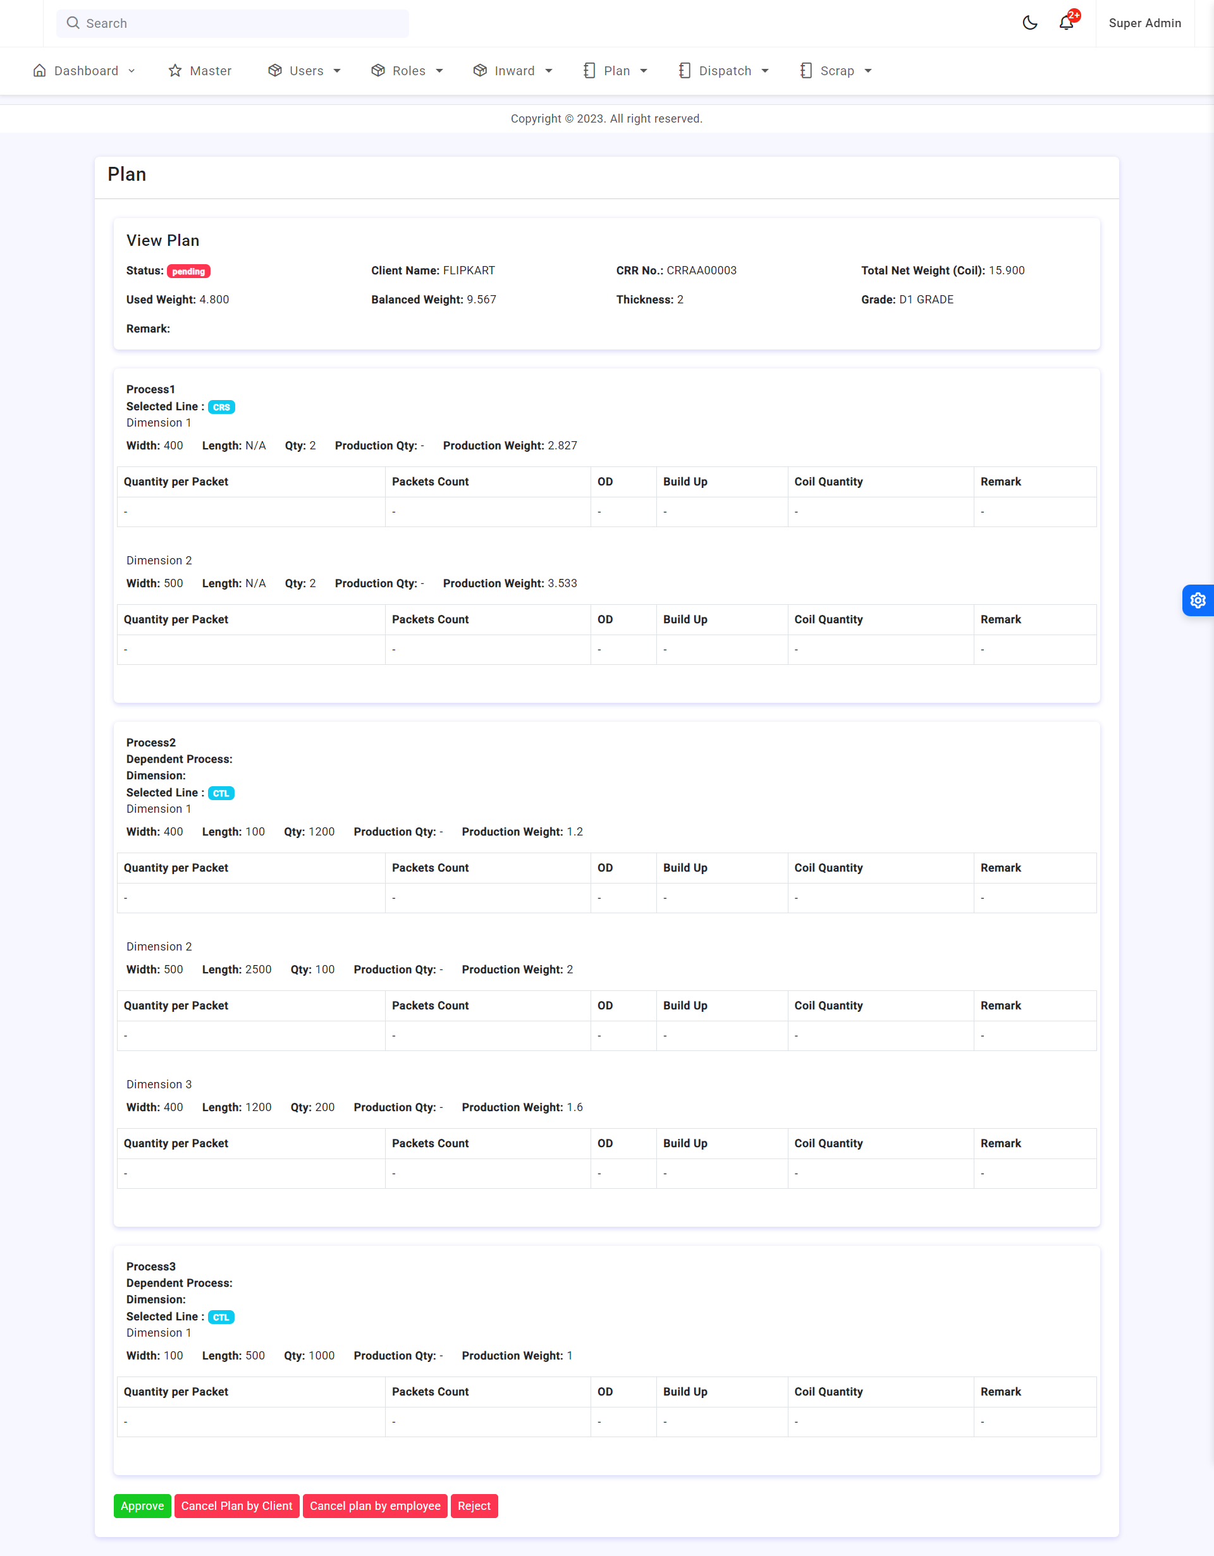Expand the Plan dropdown arrow

pyautogui.click(x=644, y=71)
